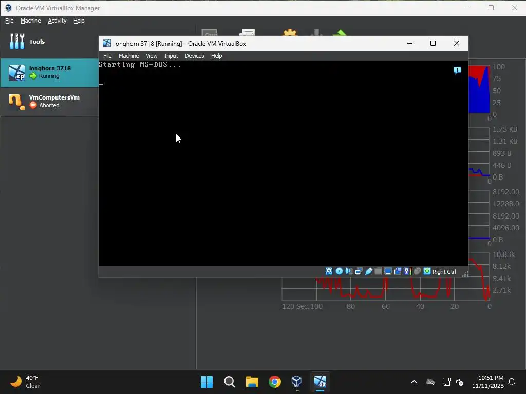Image resolution: width=526 pixels, height=394 pixels.
Task: Click the VirtualBox Manager title bar logo
Action: [8, 8]
